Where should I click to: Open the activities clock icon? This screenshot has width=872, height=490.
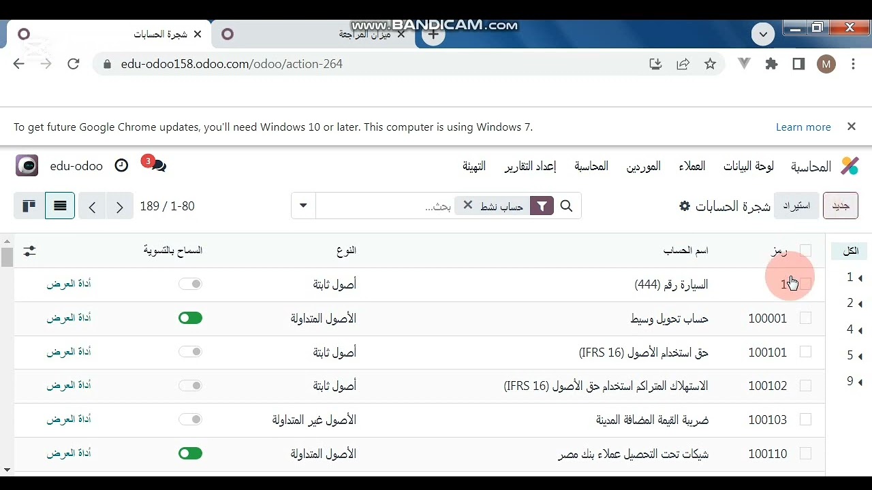(121, 165)
